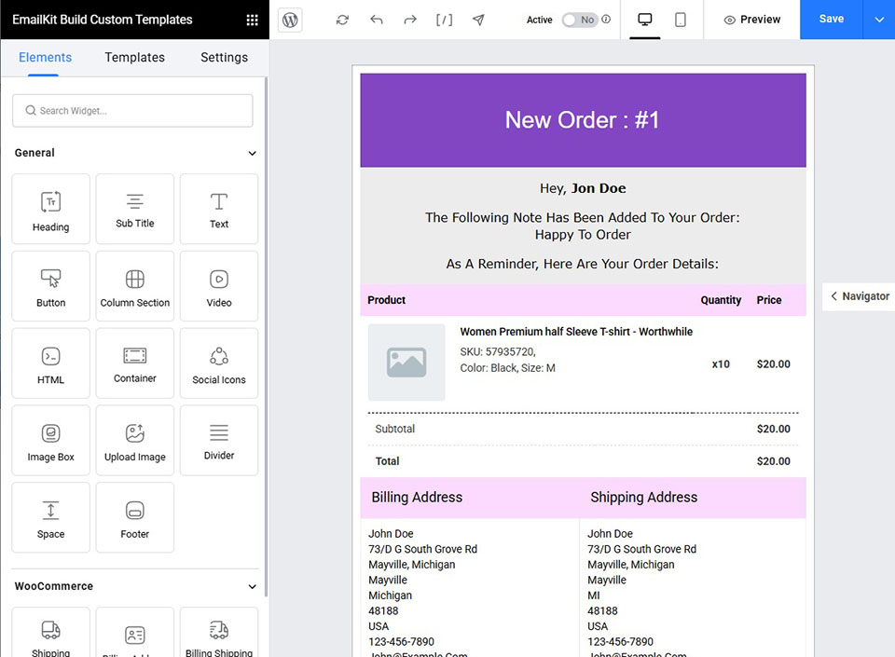Viewport: 895px width, 657px height.
Task: Send a test email with paper plane icon
Action: [x=478, y=20]
